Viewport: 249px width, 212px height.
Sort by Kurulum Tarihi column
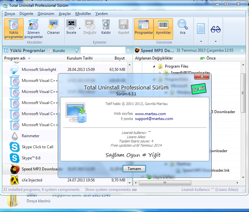click(x=84, y=58)
